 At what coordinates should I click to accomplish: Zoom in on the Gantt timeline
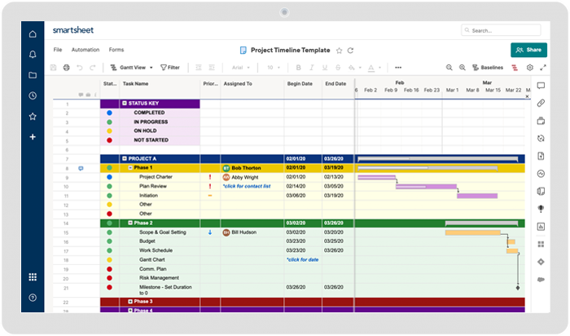tap(462, 68)
